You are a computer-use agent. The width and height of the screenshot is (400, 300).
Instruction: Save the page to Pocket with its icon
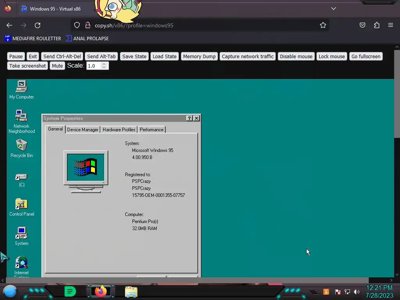[362, 25]
